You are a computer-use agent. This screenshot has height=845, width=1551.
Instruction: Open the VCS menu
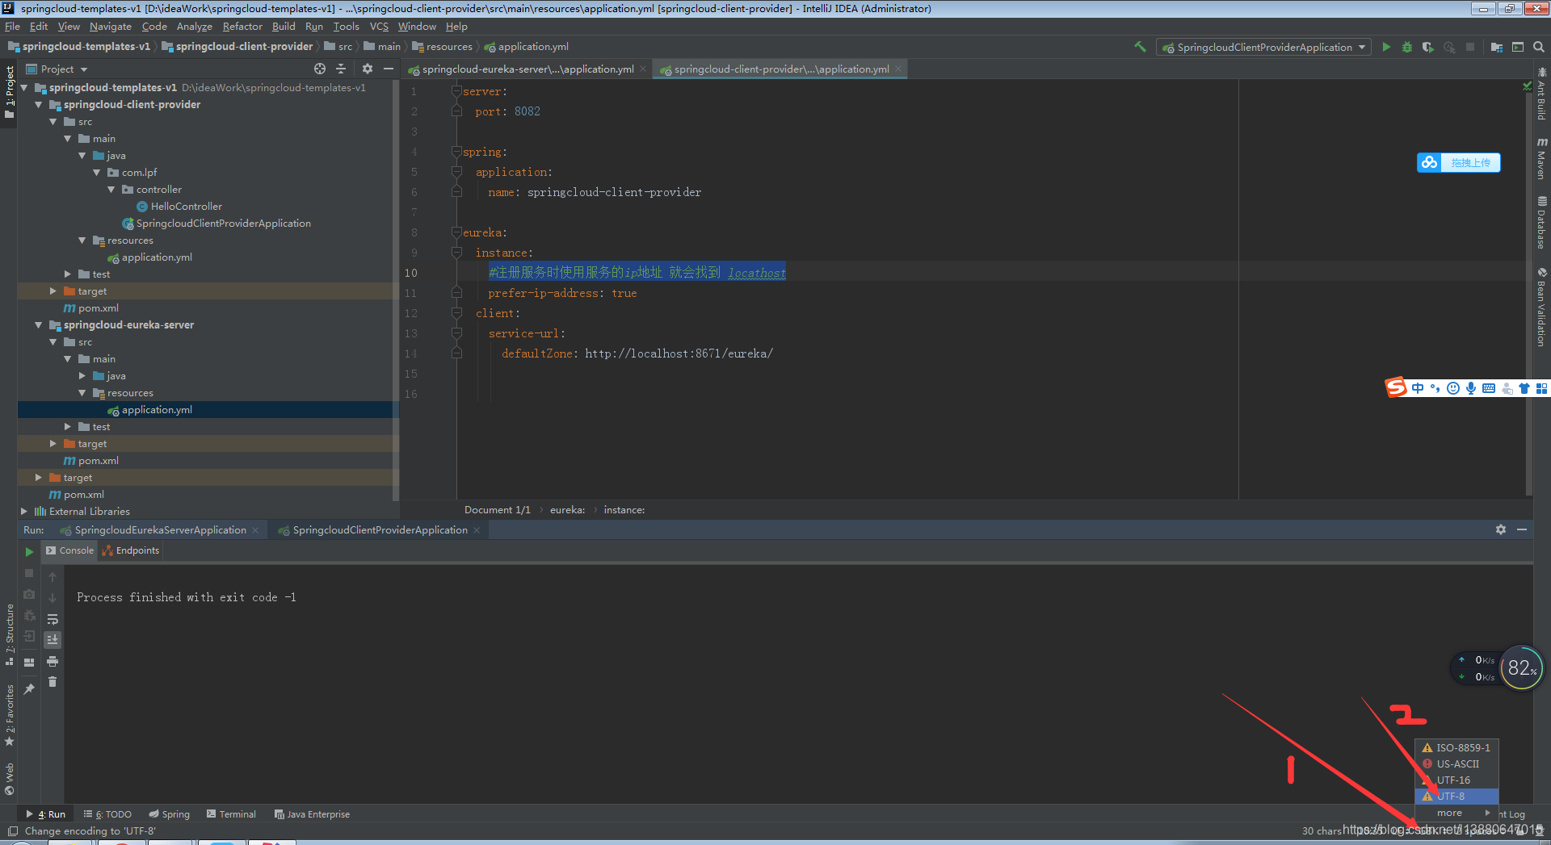[x=379, y=27]
